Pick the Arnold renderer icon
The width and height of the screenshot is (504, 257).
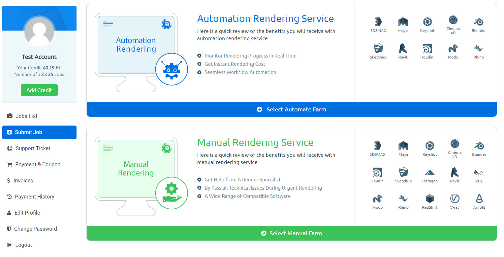click(x=479, y=199)
